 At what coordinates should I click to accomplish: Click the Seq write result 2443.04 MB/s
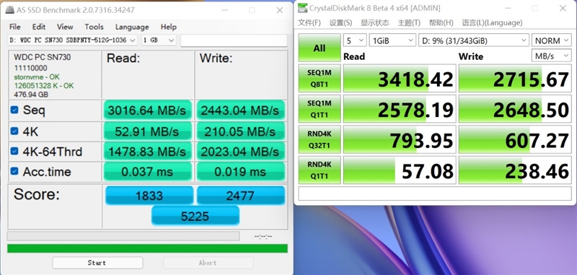click(x=241, y=110)
